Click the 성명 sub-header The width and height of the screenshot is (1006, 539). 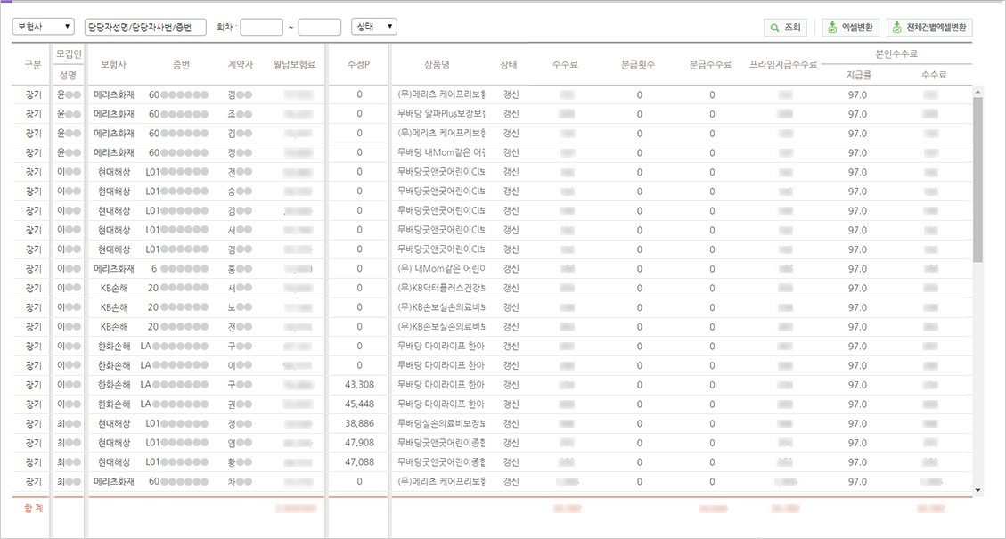(x=68, y=75)
